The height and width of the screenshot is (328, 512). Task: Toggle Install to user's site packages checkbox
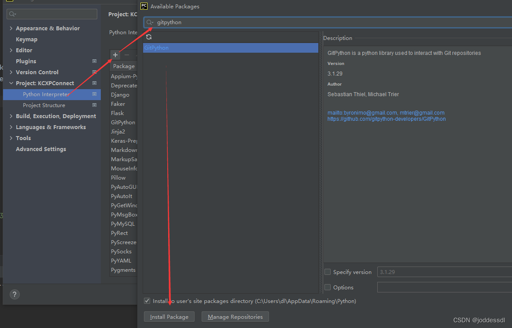coord(147,301)
